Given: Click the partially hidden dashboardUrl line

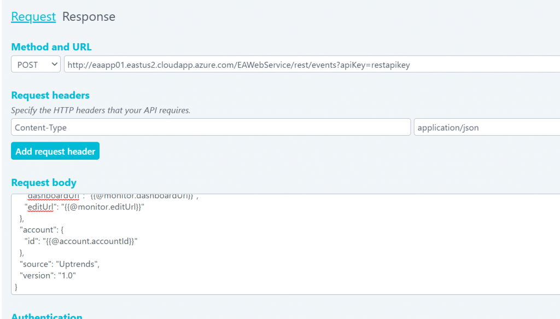Looking at the screenshot, I should (x=109, y=196).
